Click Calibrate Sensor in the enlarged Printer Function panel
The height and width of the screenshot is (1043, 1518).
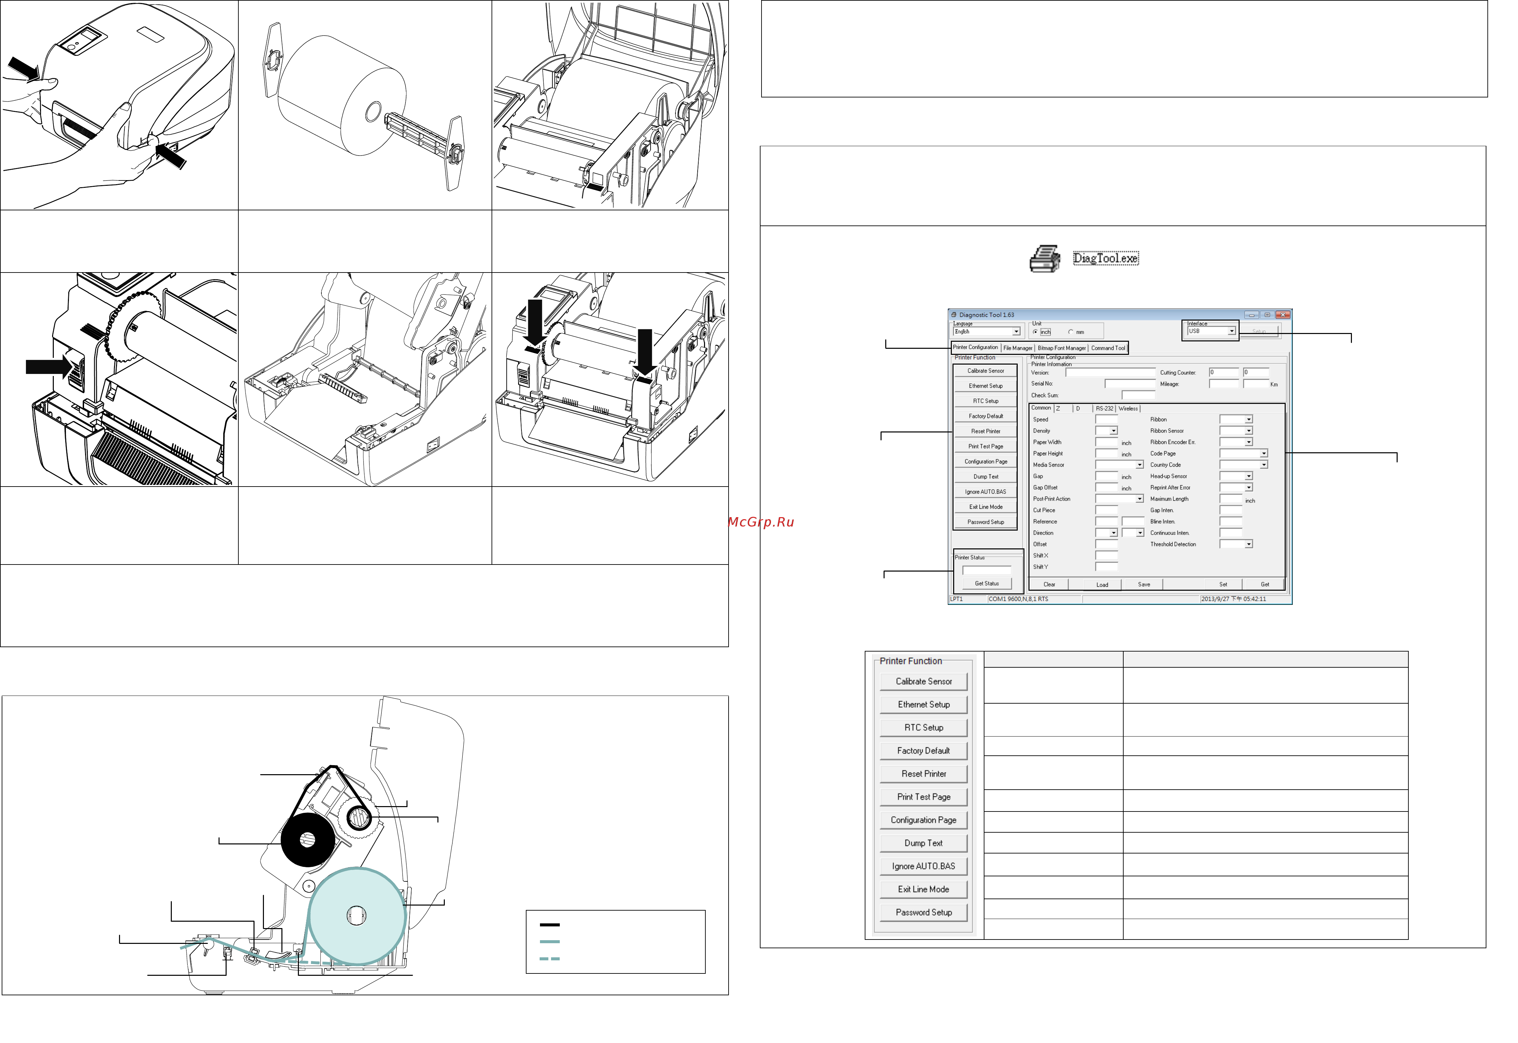point(924,681)
